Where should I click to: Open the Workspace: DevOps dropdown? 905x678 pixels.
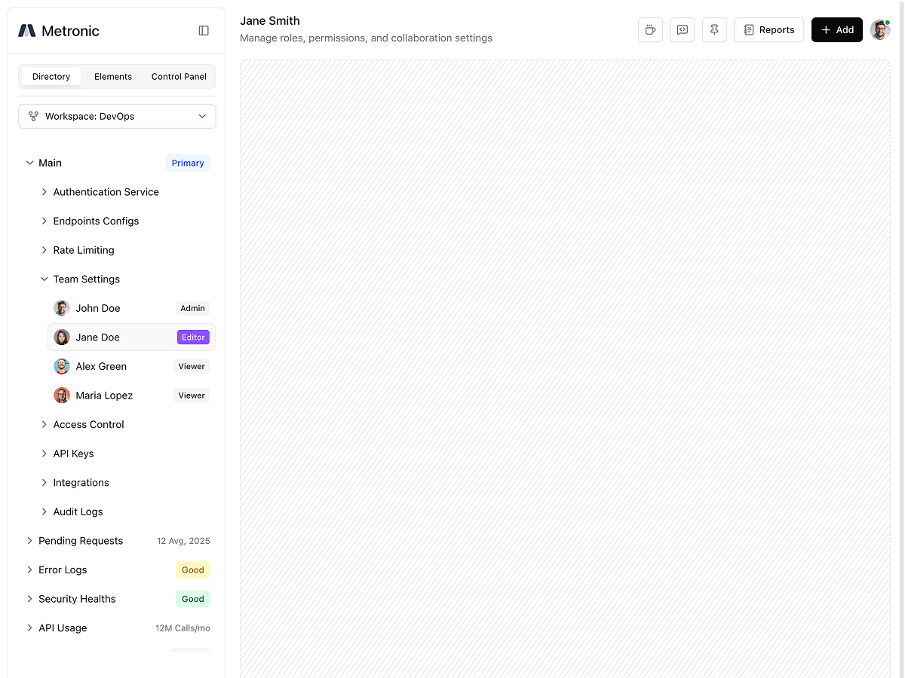pos(117,117)
